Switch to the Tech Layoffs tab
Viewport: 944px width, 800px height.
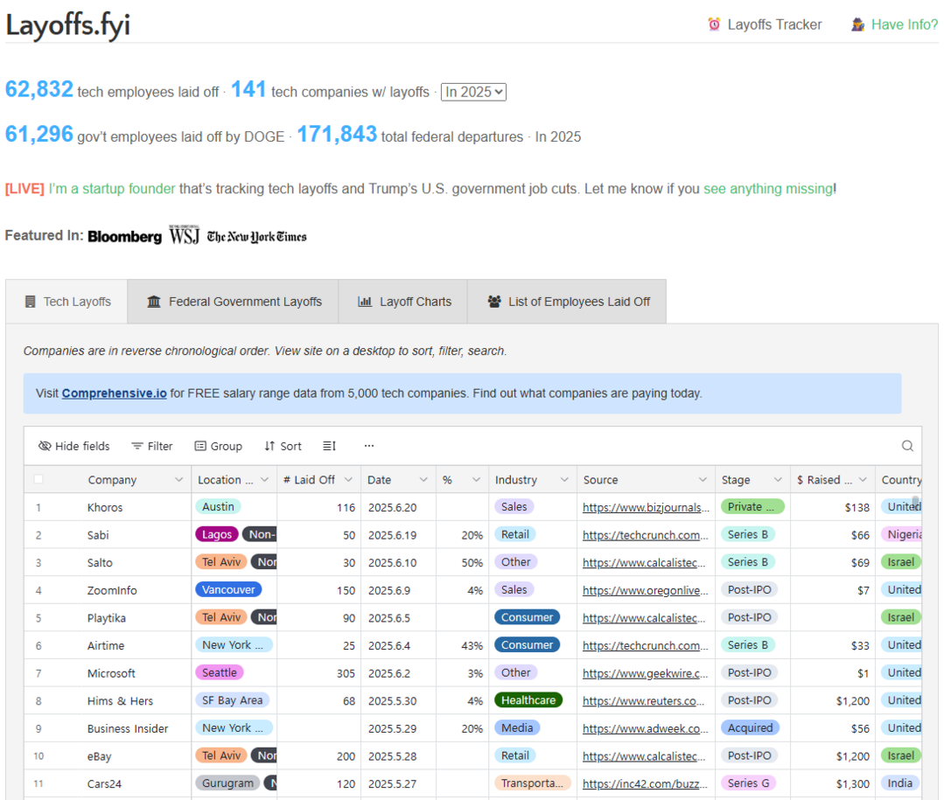pyautogui.click(x=66, y=302)
